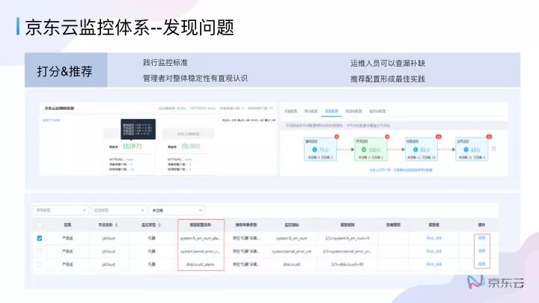
Task: Click the 优(87) health score
Action: click(132, 146)
